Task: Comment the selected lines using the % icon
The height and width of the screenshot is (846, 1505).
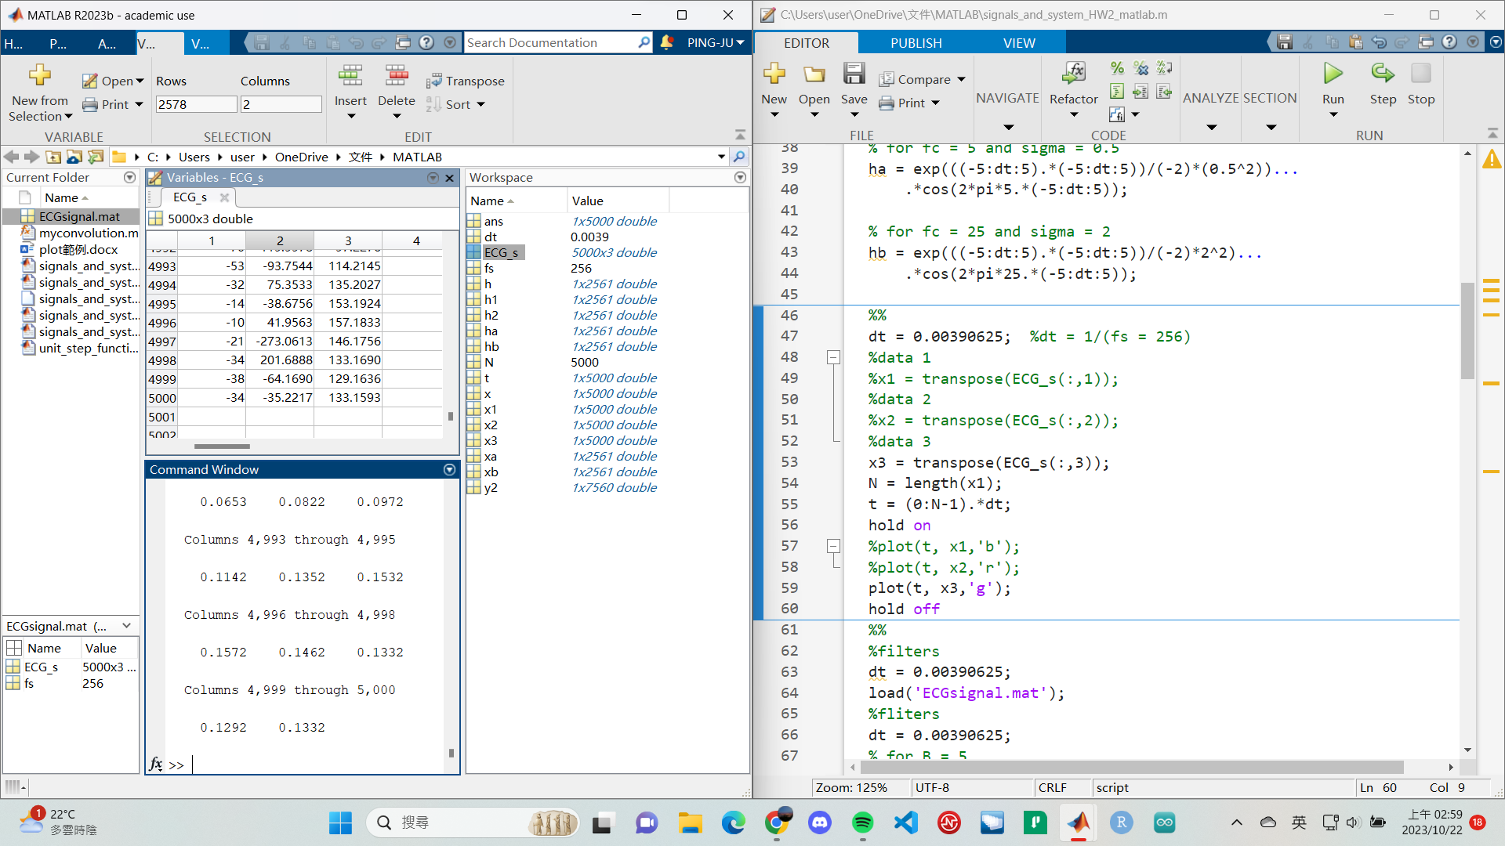Action: coord(1116,68)
